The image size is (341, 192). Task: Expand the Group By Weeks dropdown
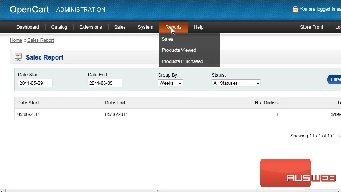(x=170, y=83)
